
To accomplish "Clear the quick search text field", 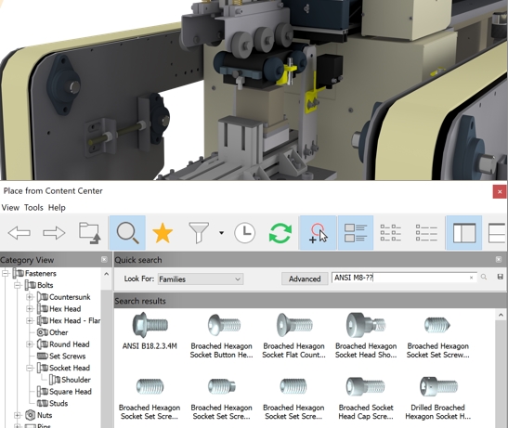I will point(472,278).
